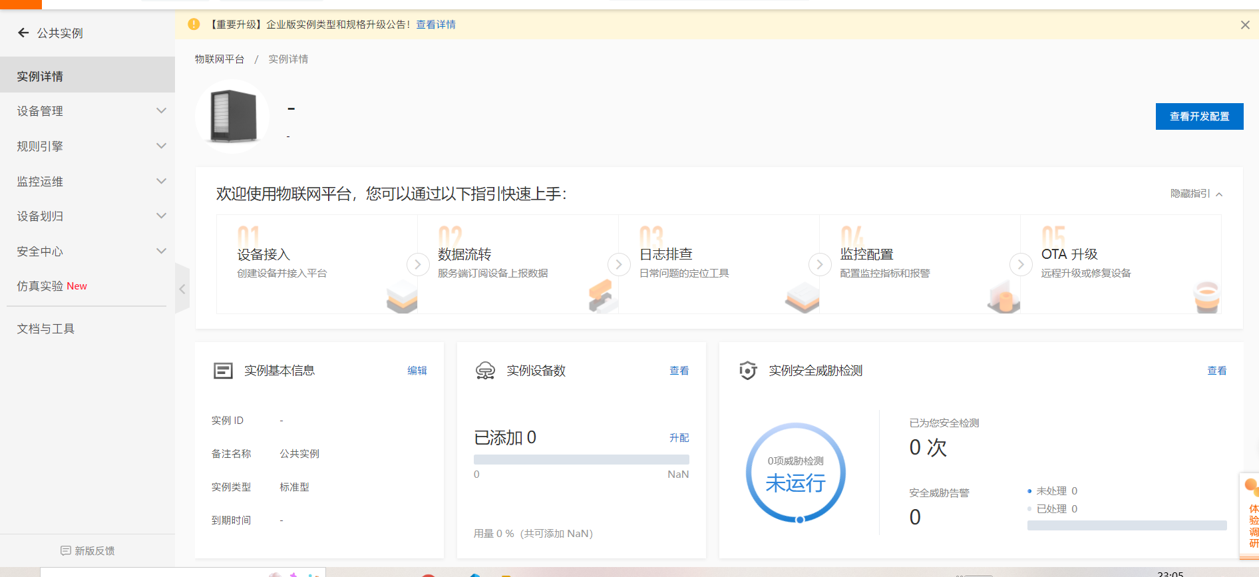Open the 日志排查 guide step
1259x577 pixels.
[719, 264]
